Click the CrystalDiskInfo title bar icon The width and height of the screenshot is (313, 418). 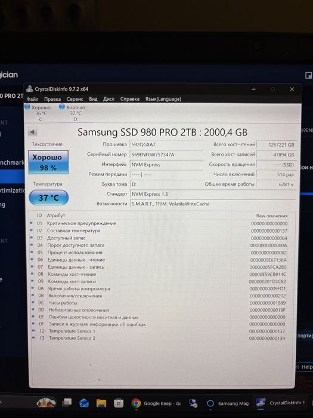click(x=30, y=89)
